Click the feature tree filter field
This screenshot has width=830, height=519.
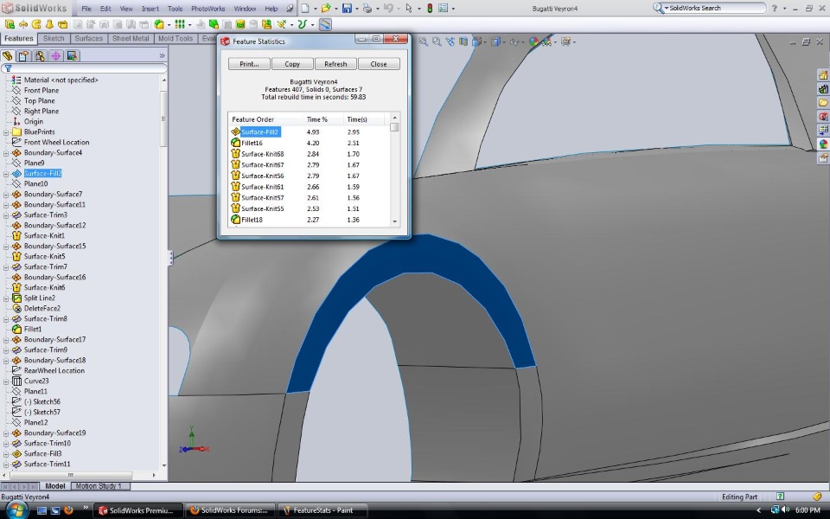pyautogui.click(x=85, y=68)
